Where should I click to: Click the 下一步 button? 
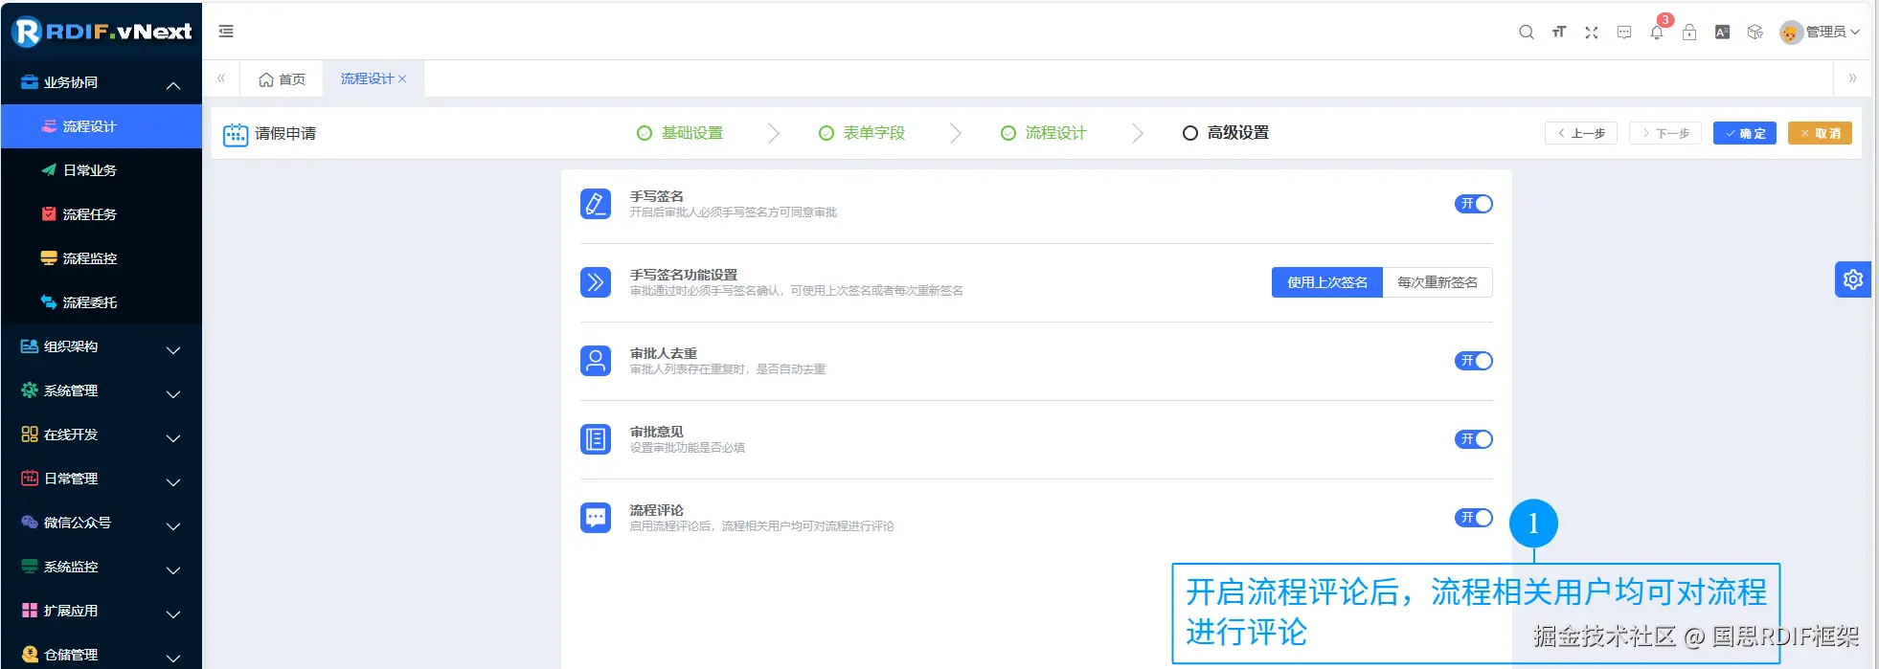pyautogui.click(x=1665, y=133)
